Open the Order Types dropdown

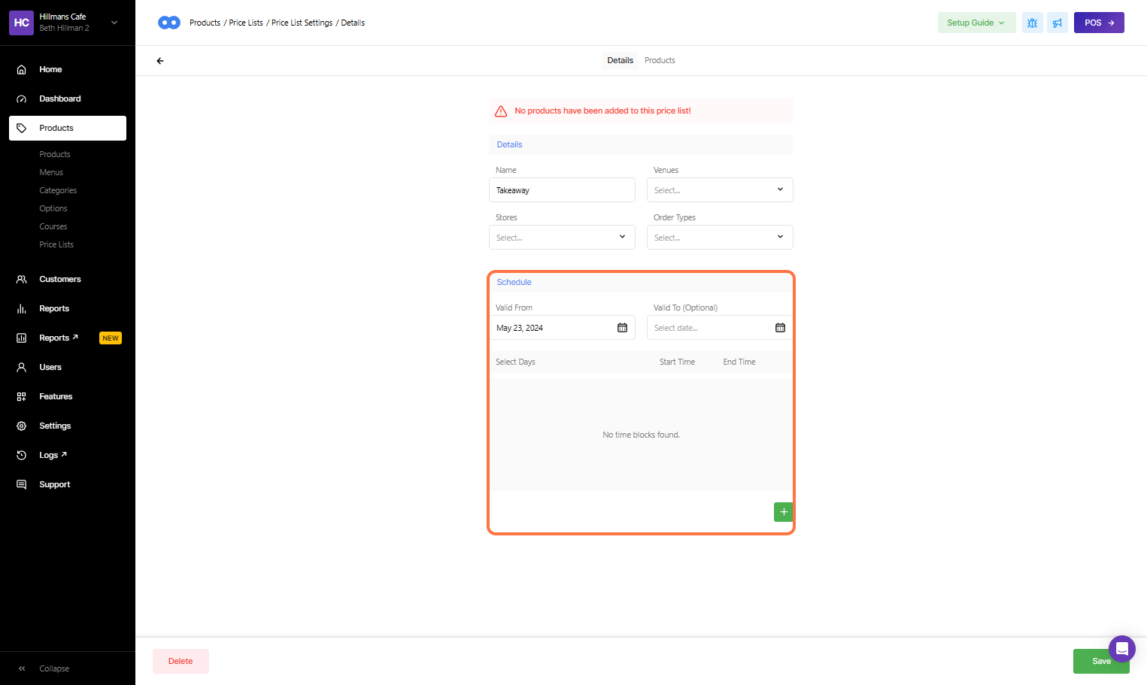(x=719, y=238)
